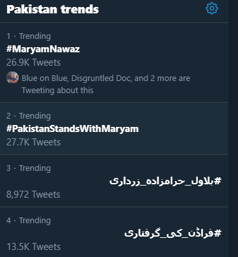
Task: Click the '2 · Trending' label
Action: point(29,116)
